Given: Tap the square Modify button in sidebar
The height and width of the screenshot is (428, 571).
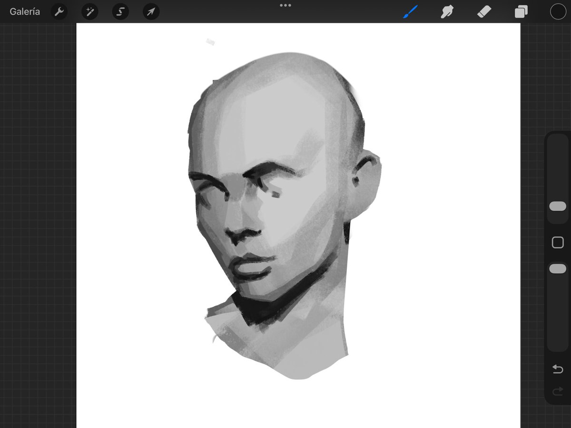Looking at the screenshot, I should (558, 243).
